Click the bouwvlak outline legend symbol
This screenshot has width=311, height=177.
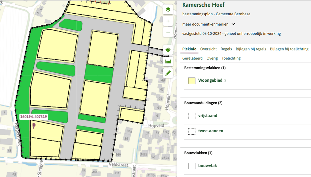click(192, 166)
